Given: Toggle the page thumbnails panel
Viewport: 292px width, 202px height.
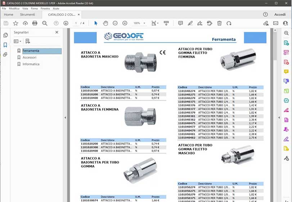Looking at the screenshot, I should point(5,35).
